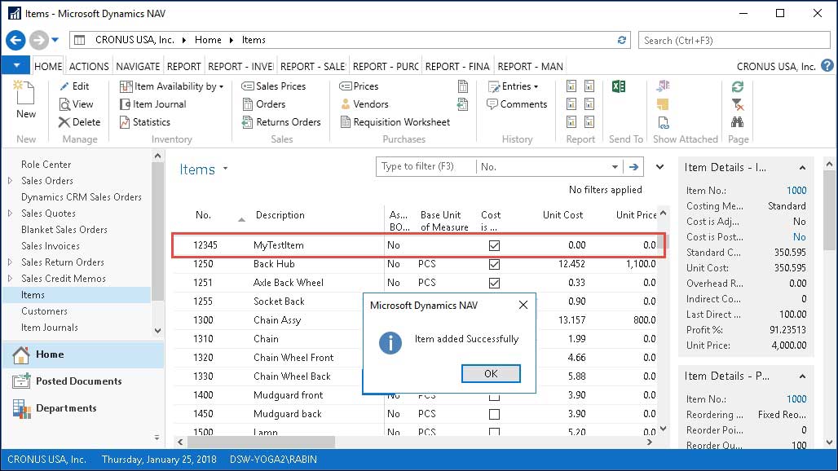Expand the Sales Orders tree node
Screen dimensions: 838x471
[x=11, y=181]
